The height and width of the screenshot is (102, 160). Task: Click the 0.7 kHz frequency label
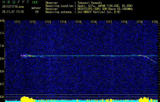[2, 84]
